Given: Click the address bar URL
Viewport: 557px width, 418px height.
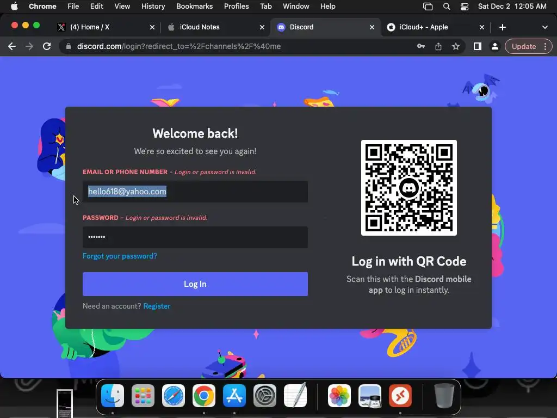Looking at the screenshot, I should [x=178, y=47].
